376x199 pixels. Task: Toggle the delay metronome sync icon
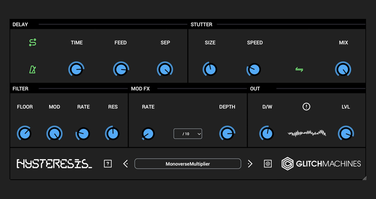pyautogui.click(x=32, y=70)
